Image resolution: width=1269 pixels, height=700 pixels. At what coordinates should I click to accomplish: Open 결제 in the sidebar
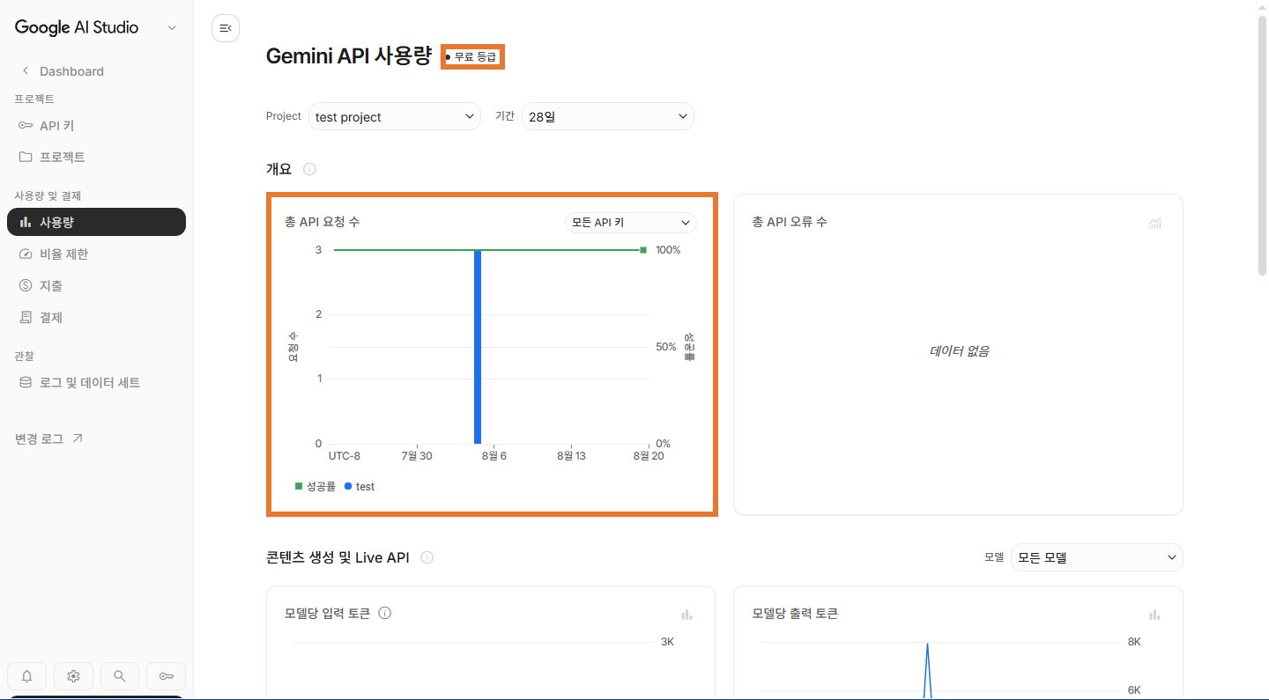tap(96, 317)
